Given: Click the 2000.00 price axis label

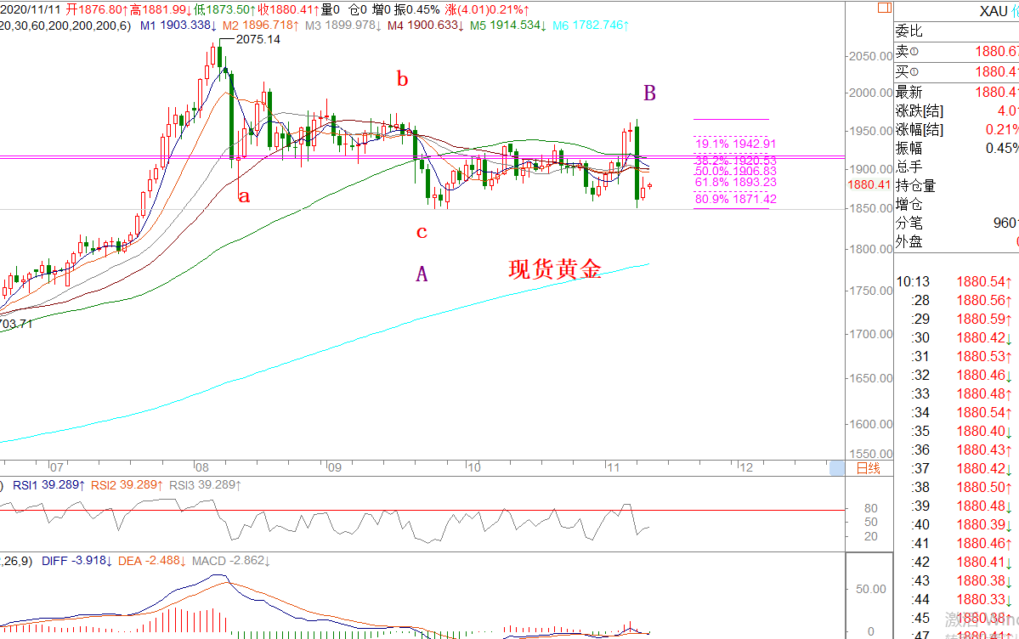Looking at the screenshot, I should [x=871, y=93].
